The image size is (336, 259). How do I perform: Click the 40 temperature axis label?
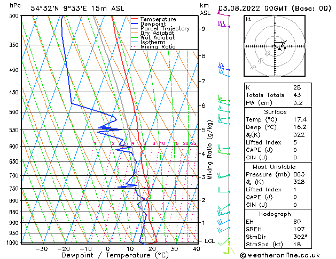tap(197, 249)
